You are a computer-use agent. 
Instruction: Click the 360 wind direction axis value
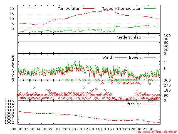pos(167,80)
